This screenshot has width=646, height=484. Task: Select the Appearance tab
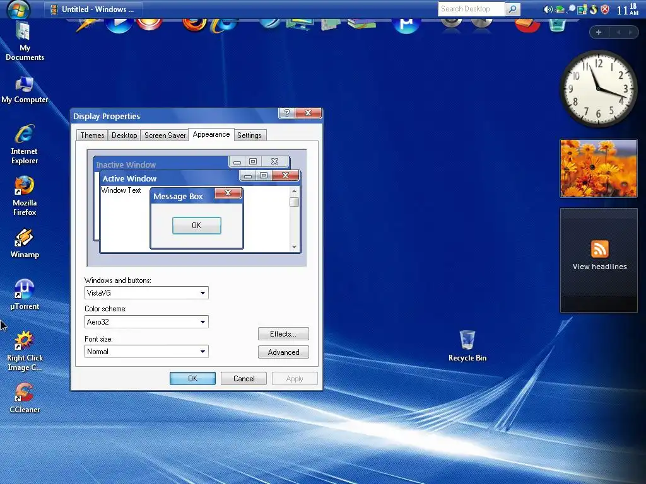pyautogui.click(x=211, y=134)
